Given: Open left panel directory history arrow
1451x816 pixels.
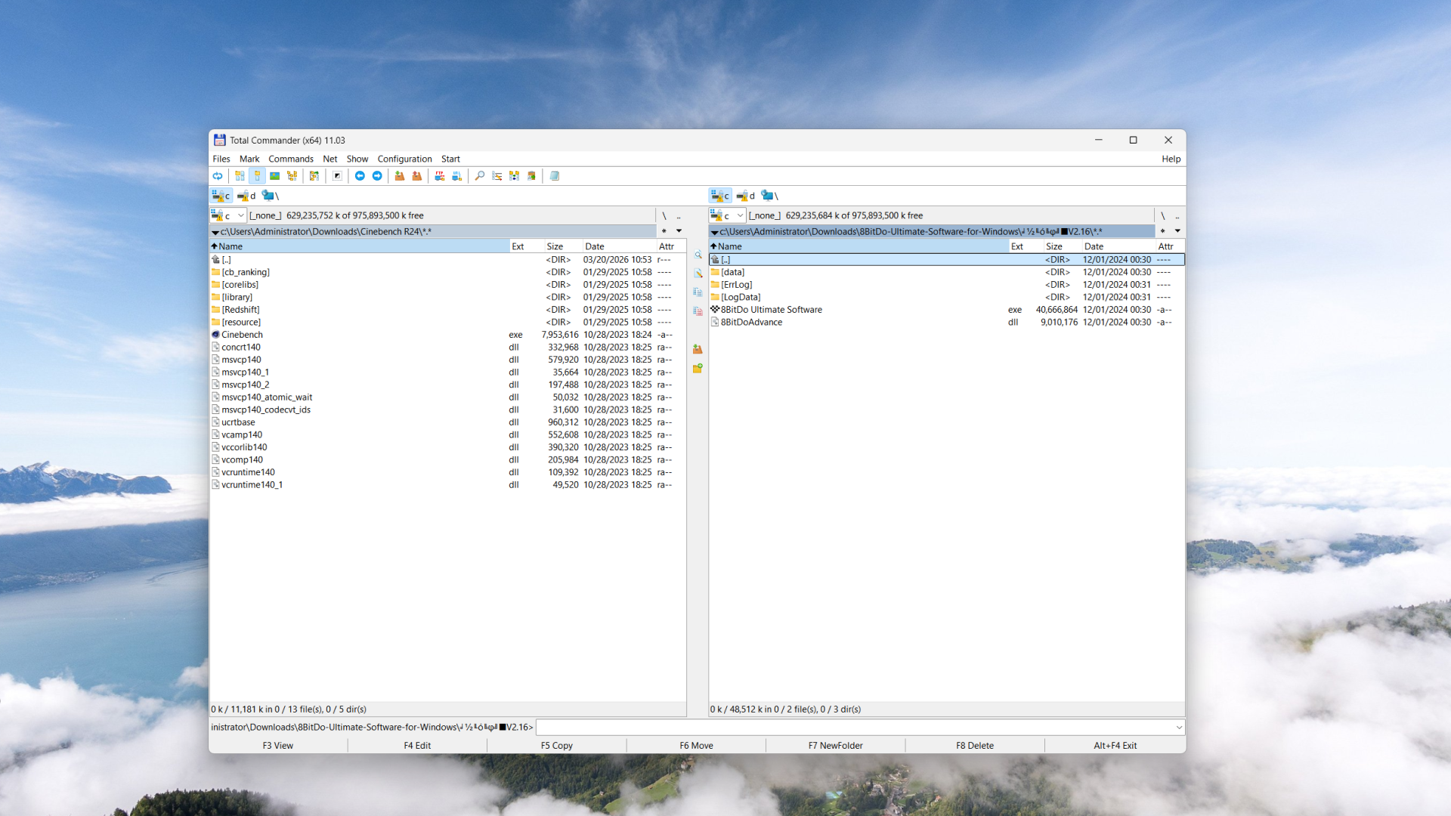Looking at the screenshot, I should tap(679, 231).
